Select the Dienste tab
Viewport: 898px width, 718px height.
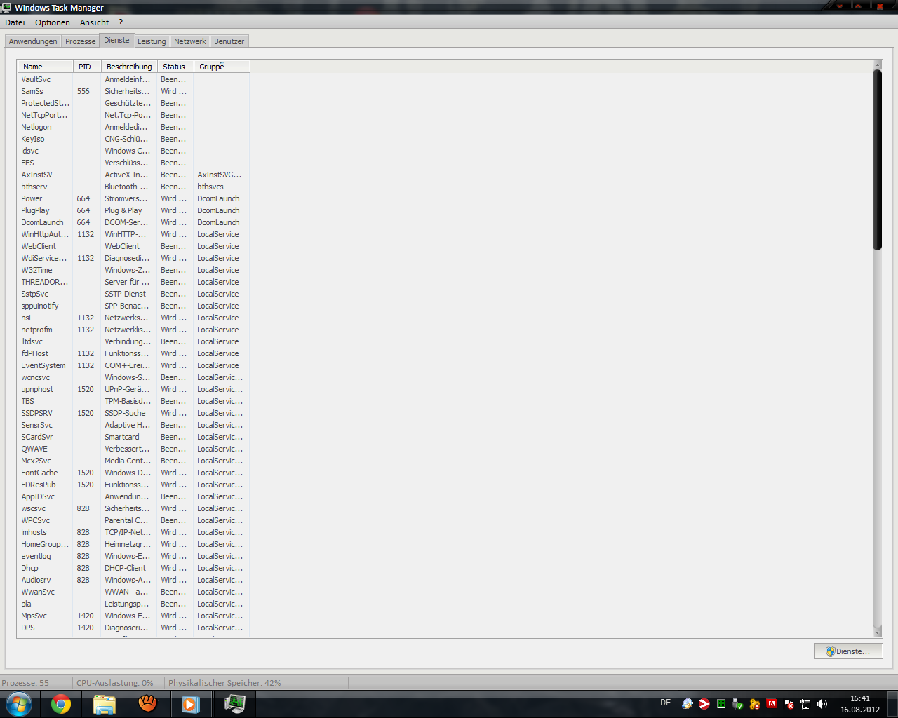click(x=116, y=40)
